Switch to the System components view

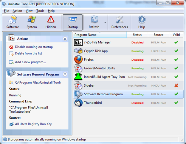(x=32, y=22)
